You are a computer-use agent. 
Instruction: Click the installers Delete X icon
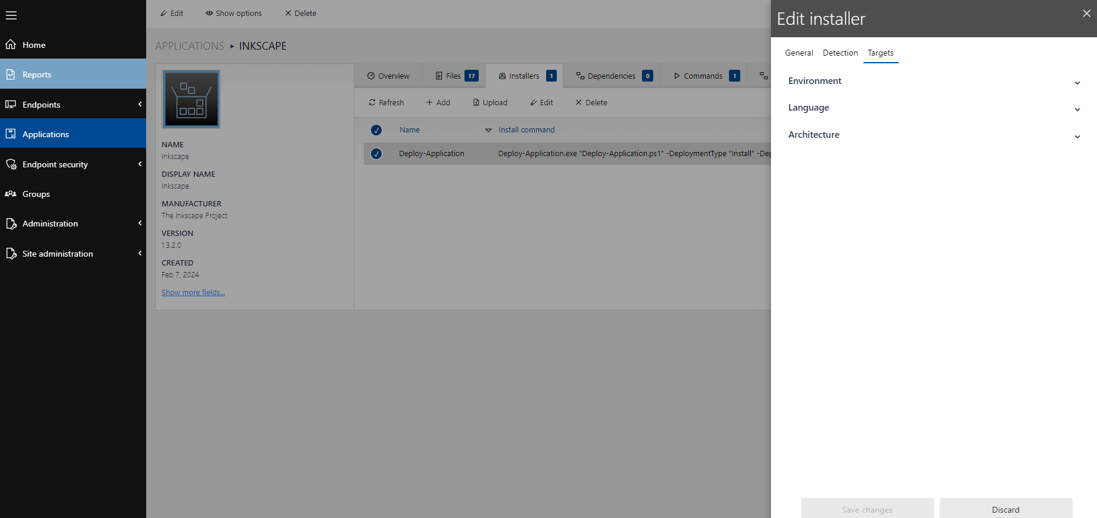(x=579, y=102)
